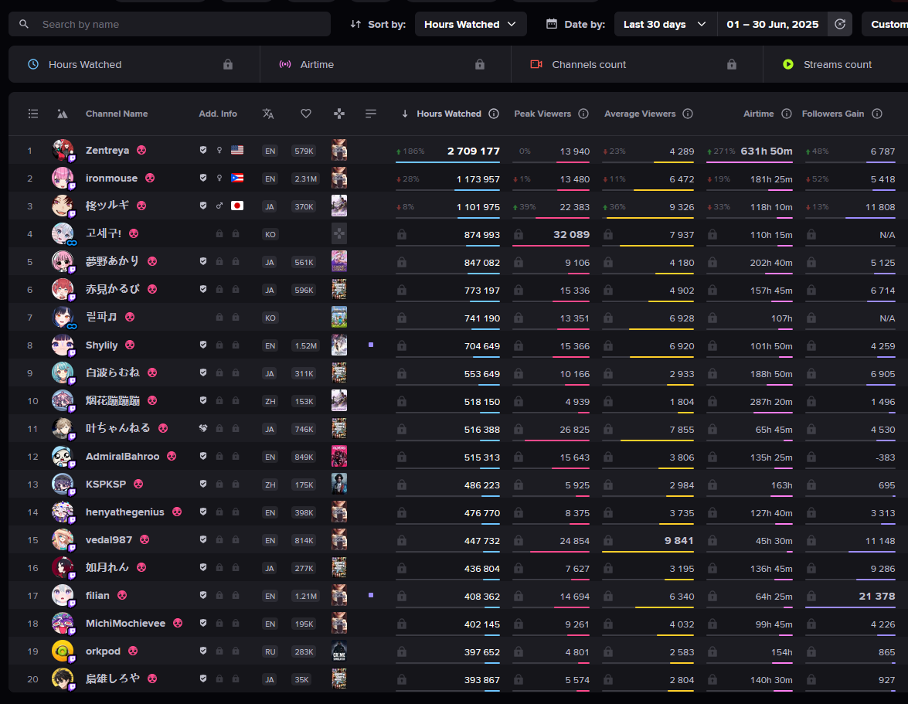Sort by the Hours Watched column header

(x=449, y=114)
